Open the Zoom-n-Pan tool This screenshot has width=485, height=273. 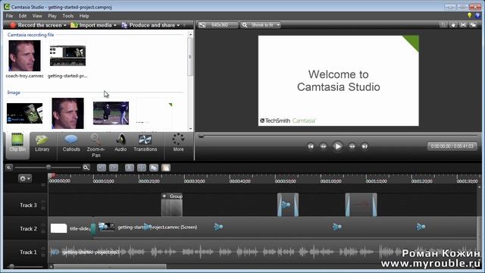96,146
